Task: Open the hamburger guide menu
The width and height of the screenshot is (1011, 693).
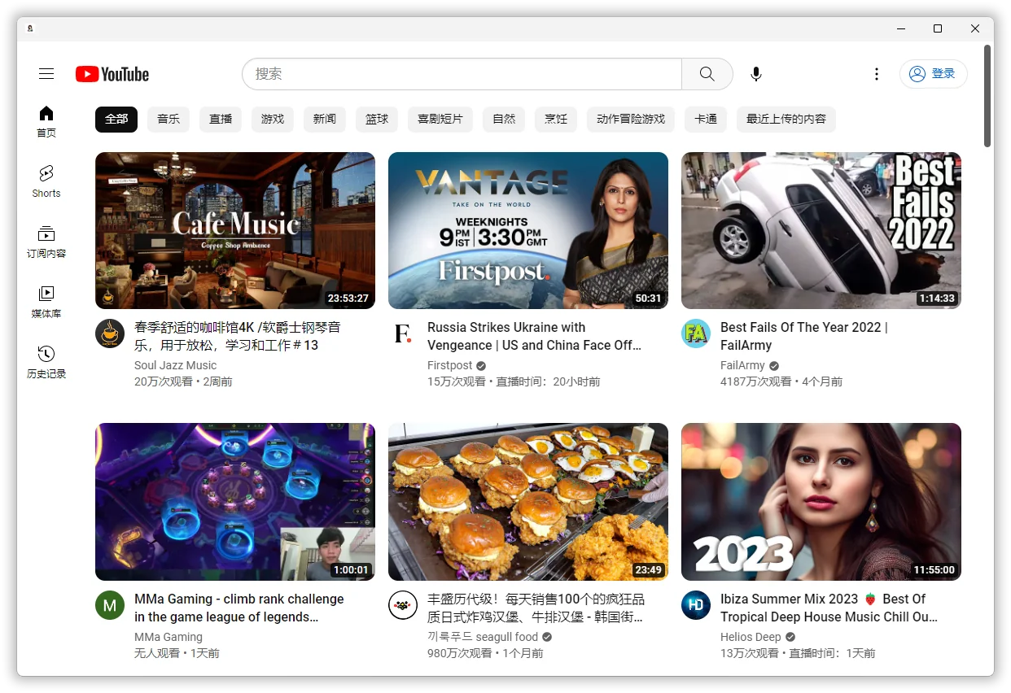Action: [46, 74]
